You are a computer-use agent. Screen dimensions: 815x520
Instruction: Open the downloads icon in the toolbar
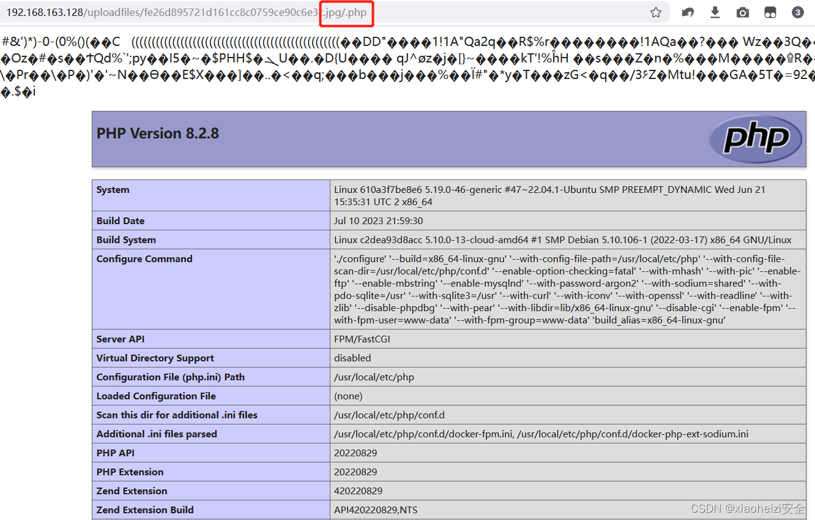click(x=715, y=12)
